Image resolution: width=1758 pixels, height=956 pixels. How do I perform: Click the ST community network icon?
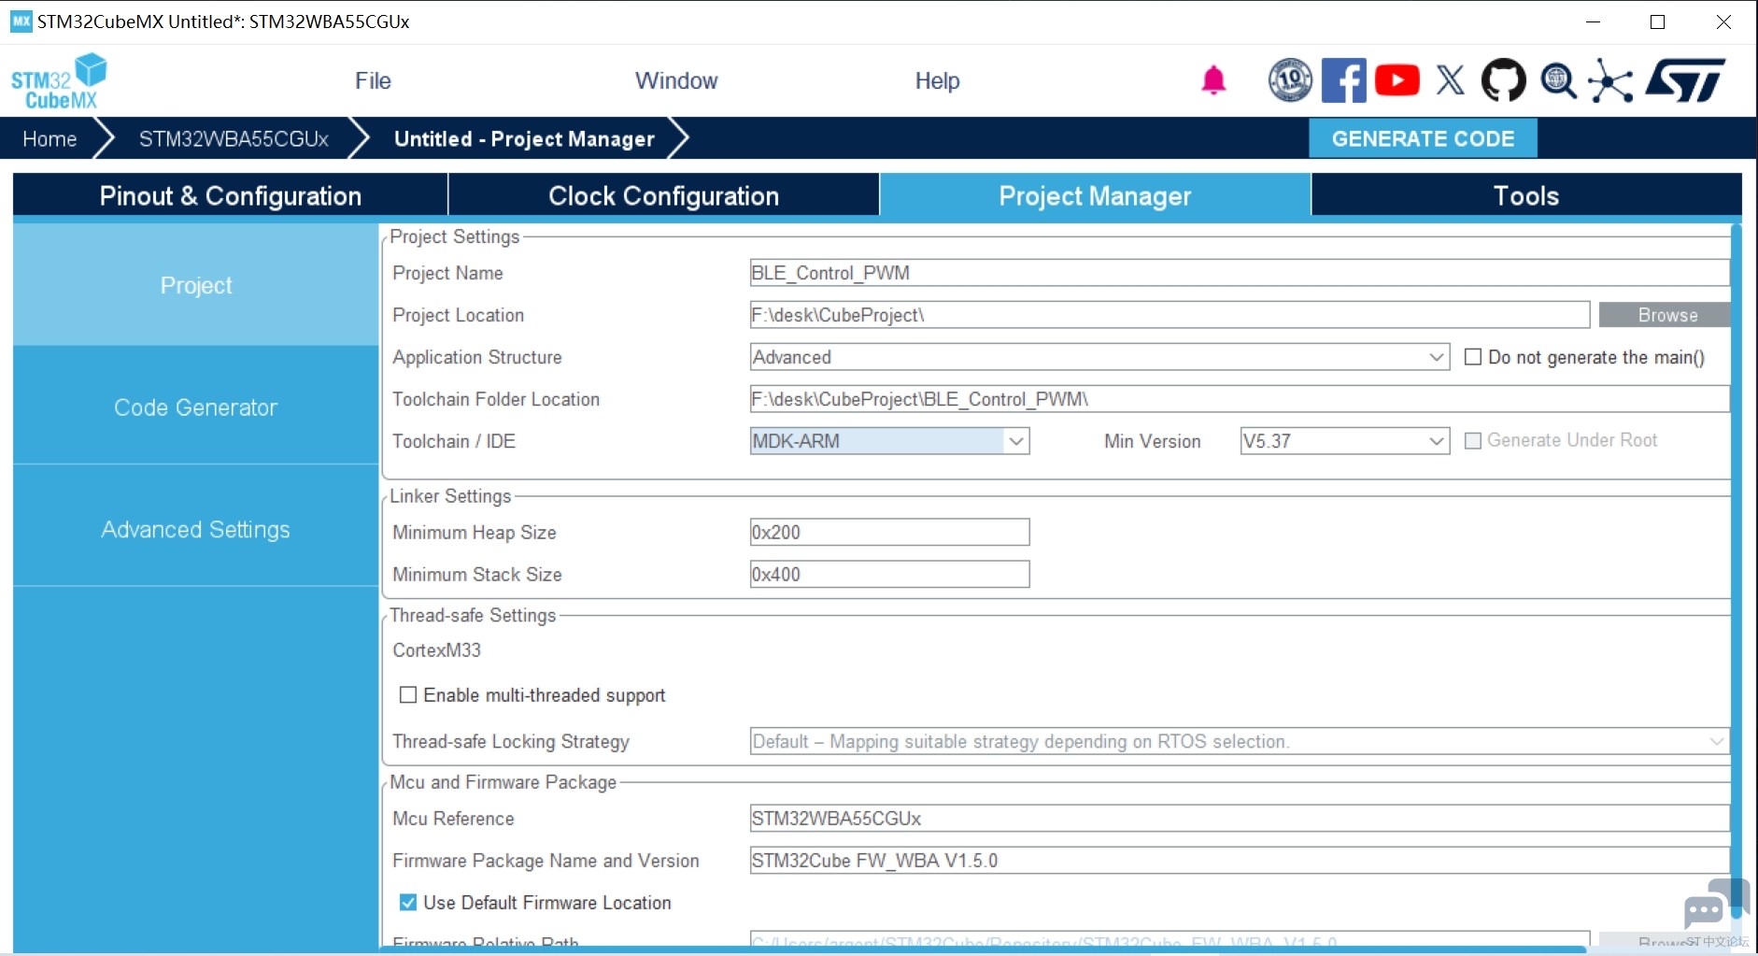pyautogui.click(x=1611, y=80)
